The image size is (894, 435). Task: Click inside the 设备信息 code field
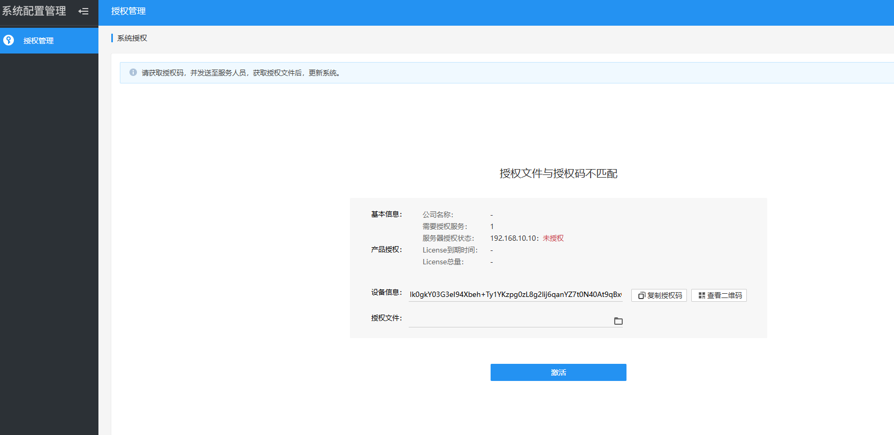click(515, 295)
